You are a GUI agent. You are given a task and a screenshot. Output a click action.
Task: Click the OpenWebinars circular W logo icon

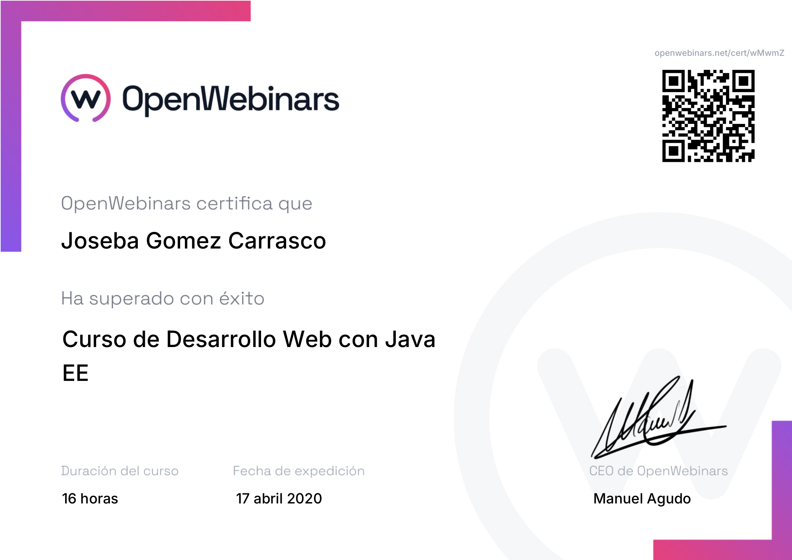(86, 98)
